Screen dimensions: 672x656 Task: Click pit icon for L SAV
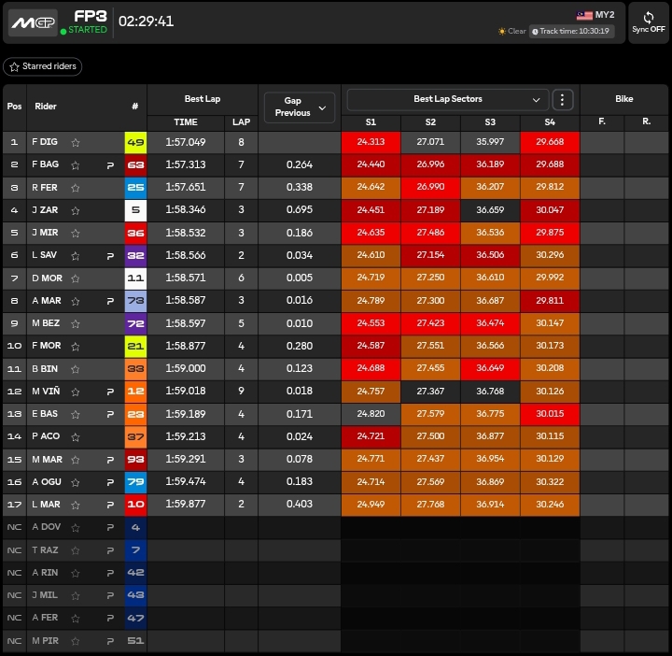[x=110, y=255]
